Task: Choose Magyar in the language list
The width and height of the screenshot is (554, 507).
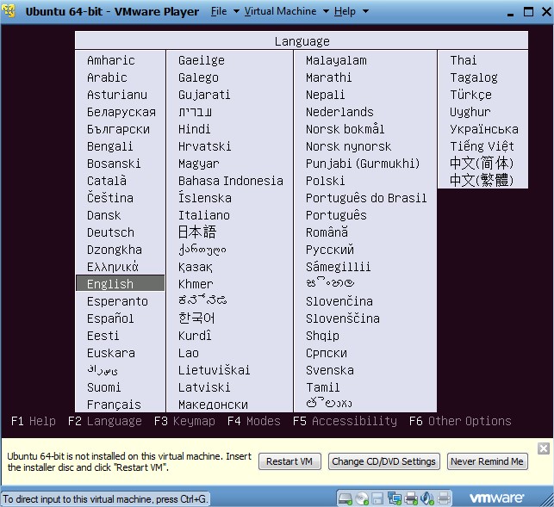Action: pyautogui.click(x=198, y=164)
